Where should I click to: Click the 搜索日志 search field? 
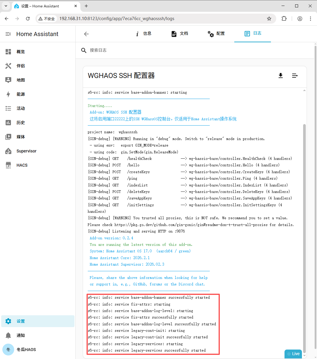(x=195, y=50)
